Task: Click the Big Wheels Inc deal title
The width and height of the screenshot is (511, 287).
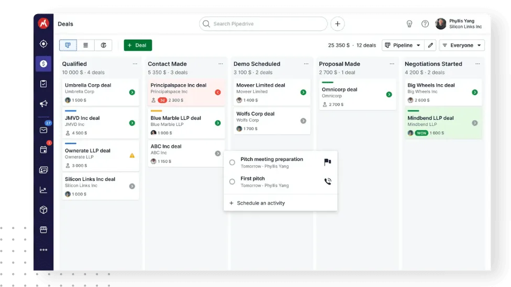Action: click(x=431, y=85)
